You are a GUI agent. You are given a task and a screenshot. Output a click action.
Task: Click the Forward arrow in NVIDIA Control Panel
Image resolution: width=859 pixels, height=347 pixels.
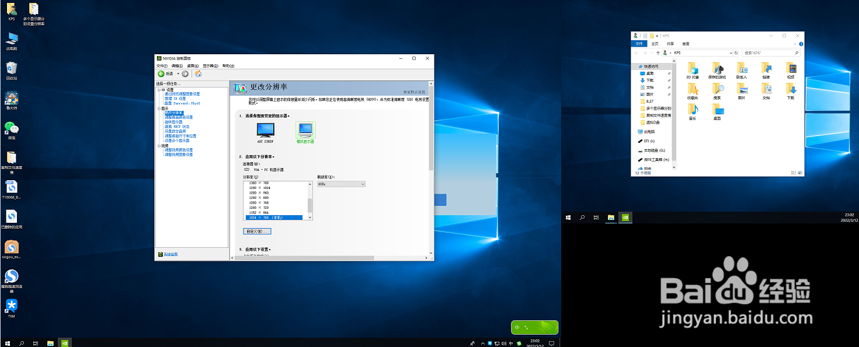(x=185, y=73)
